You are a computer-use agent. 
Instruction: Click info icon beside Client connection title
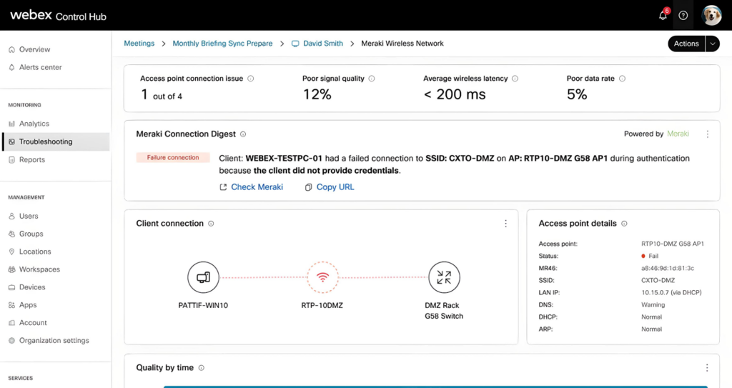point(211,224)
